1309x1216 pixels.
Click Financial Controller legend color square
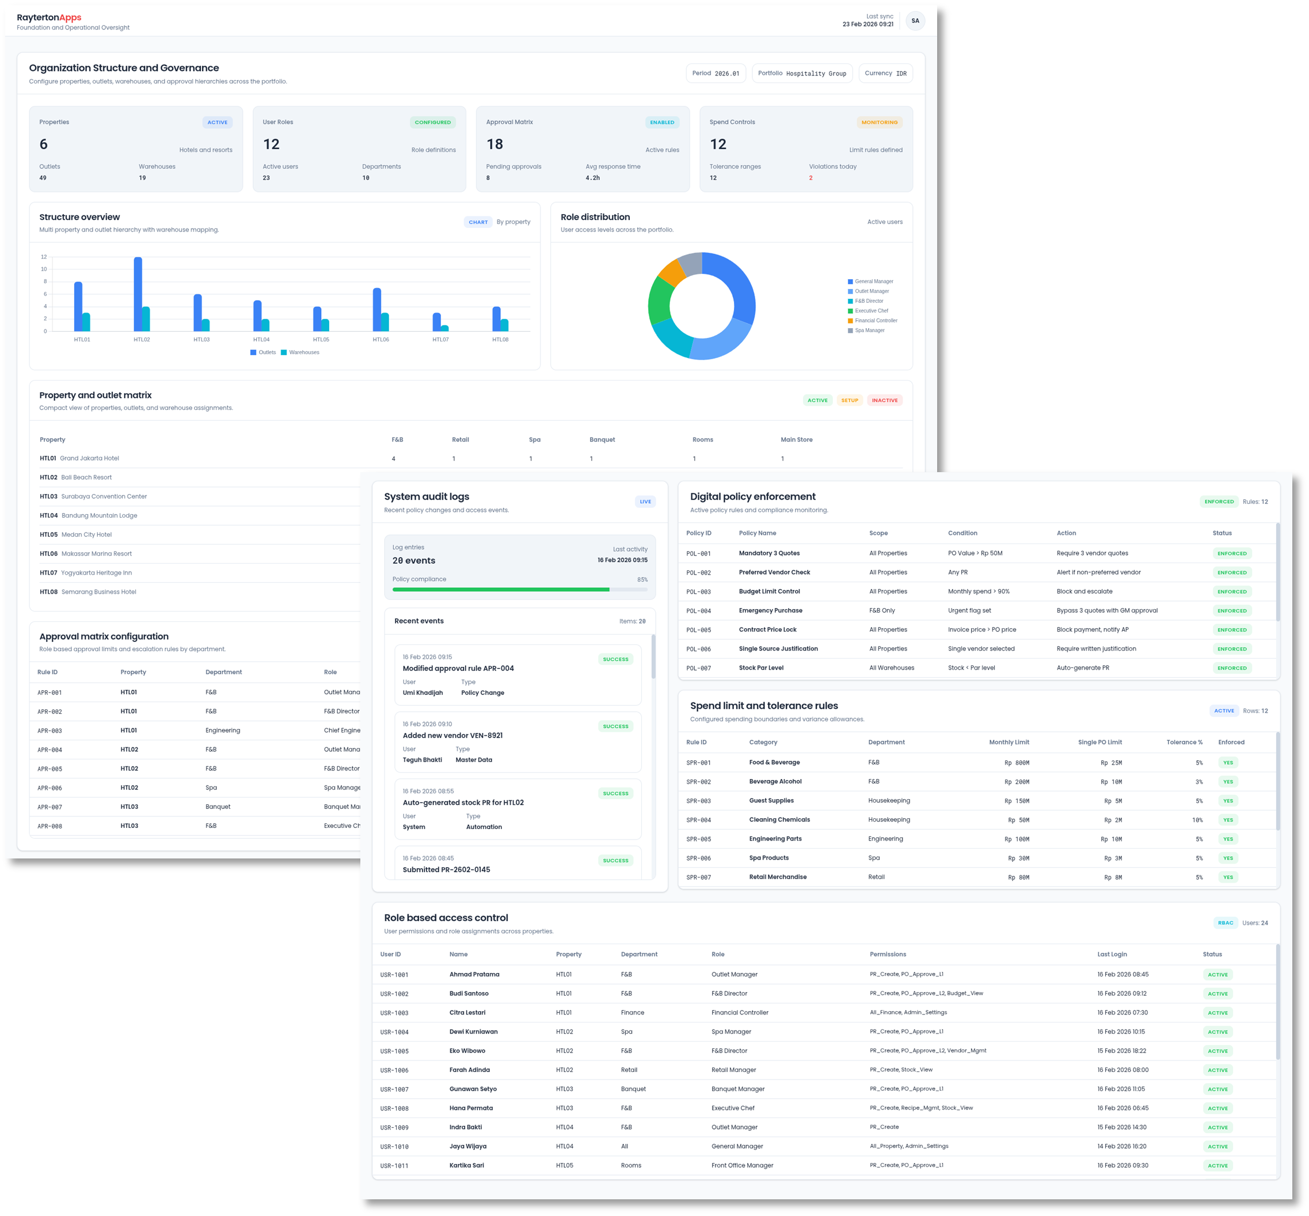pos(850,321)
